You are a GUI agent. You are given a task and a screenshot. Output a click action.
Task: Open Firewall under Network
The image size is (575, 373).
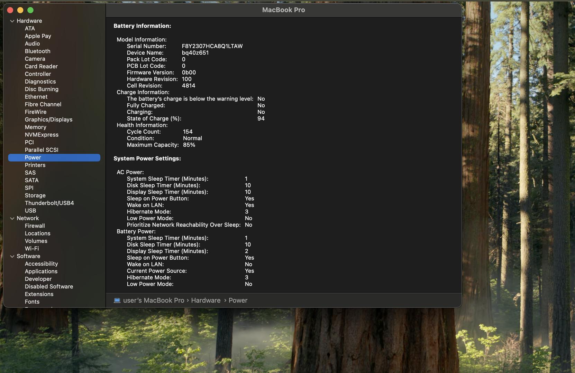[x=35, y=226]
